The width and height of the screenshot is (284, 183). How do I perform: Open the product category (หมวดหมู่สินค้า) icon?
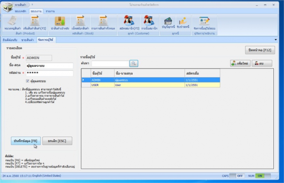(x=12, y=23)
